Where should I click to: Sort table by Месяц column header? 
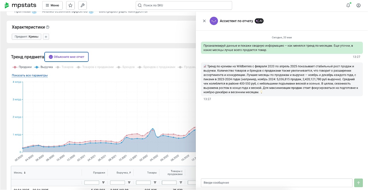[20, 173]
